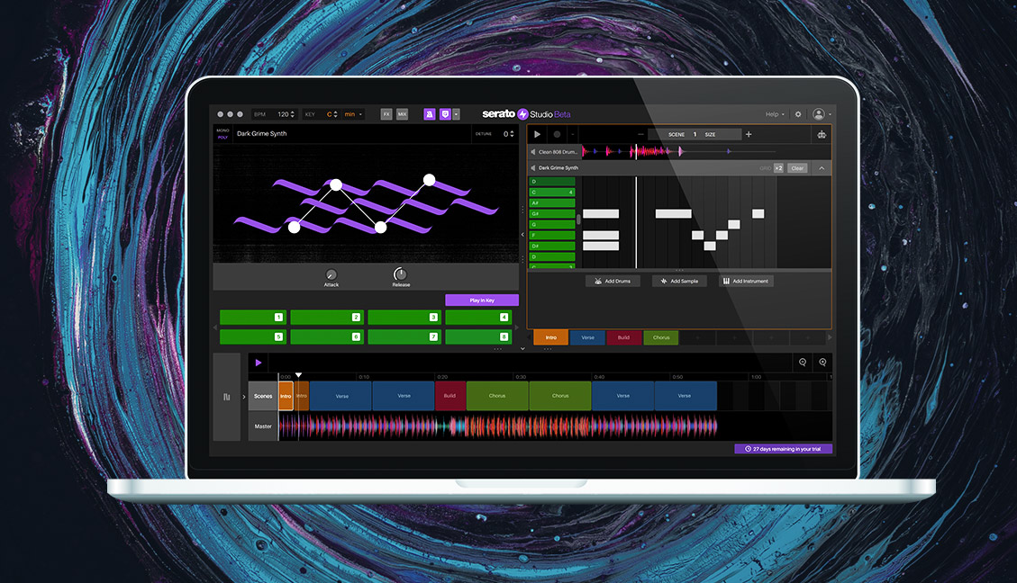Click the zoom out timeline magnifier
This screenshot has width=1017, height=583.
tap(803, 363)
